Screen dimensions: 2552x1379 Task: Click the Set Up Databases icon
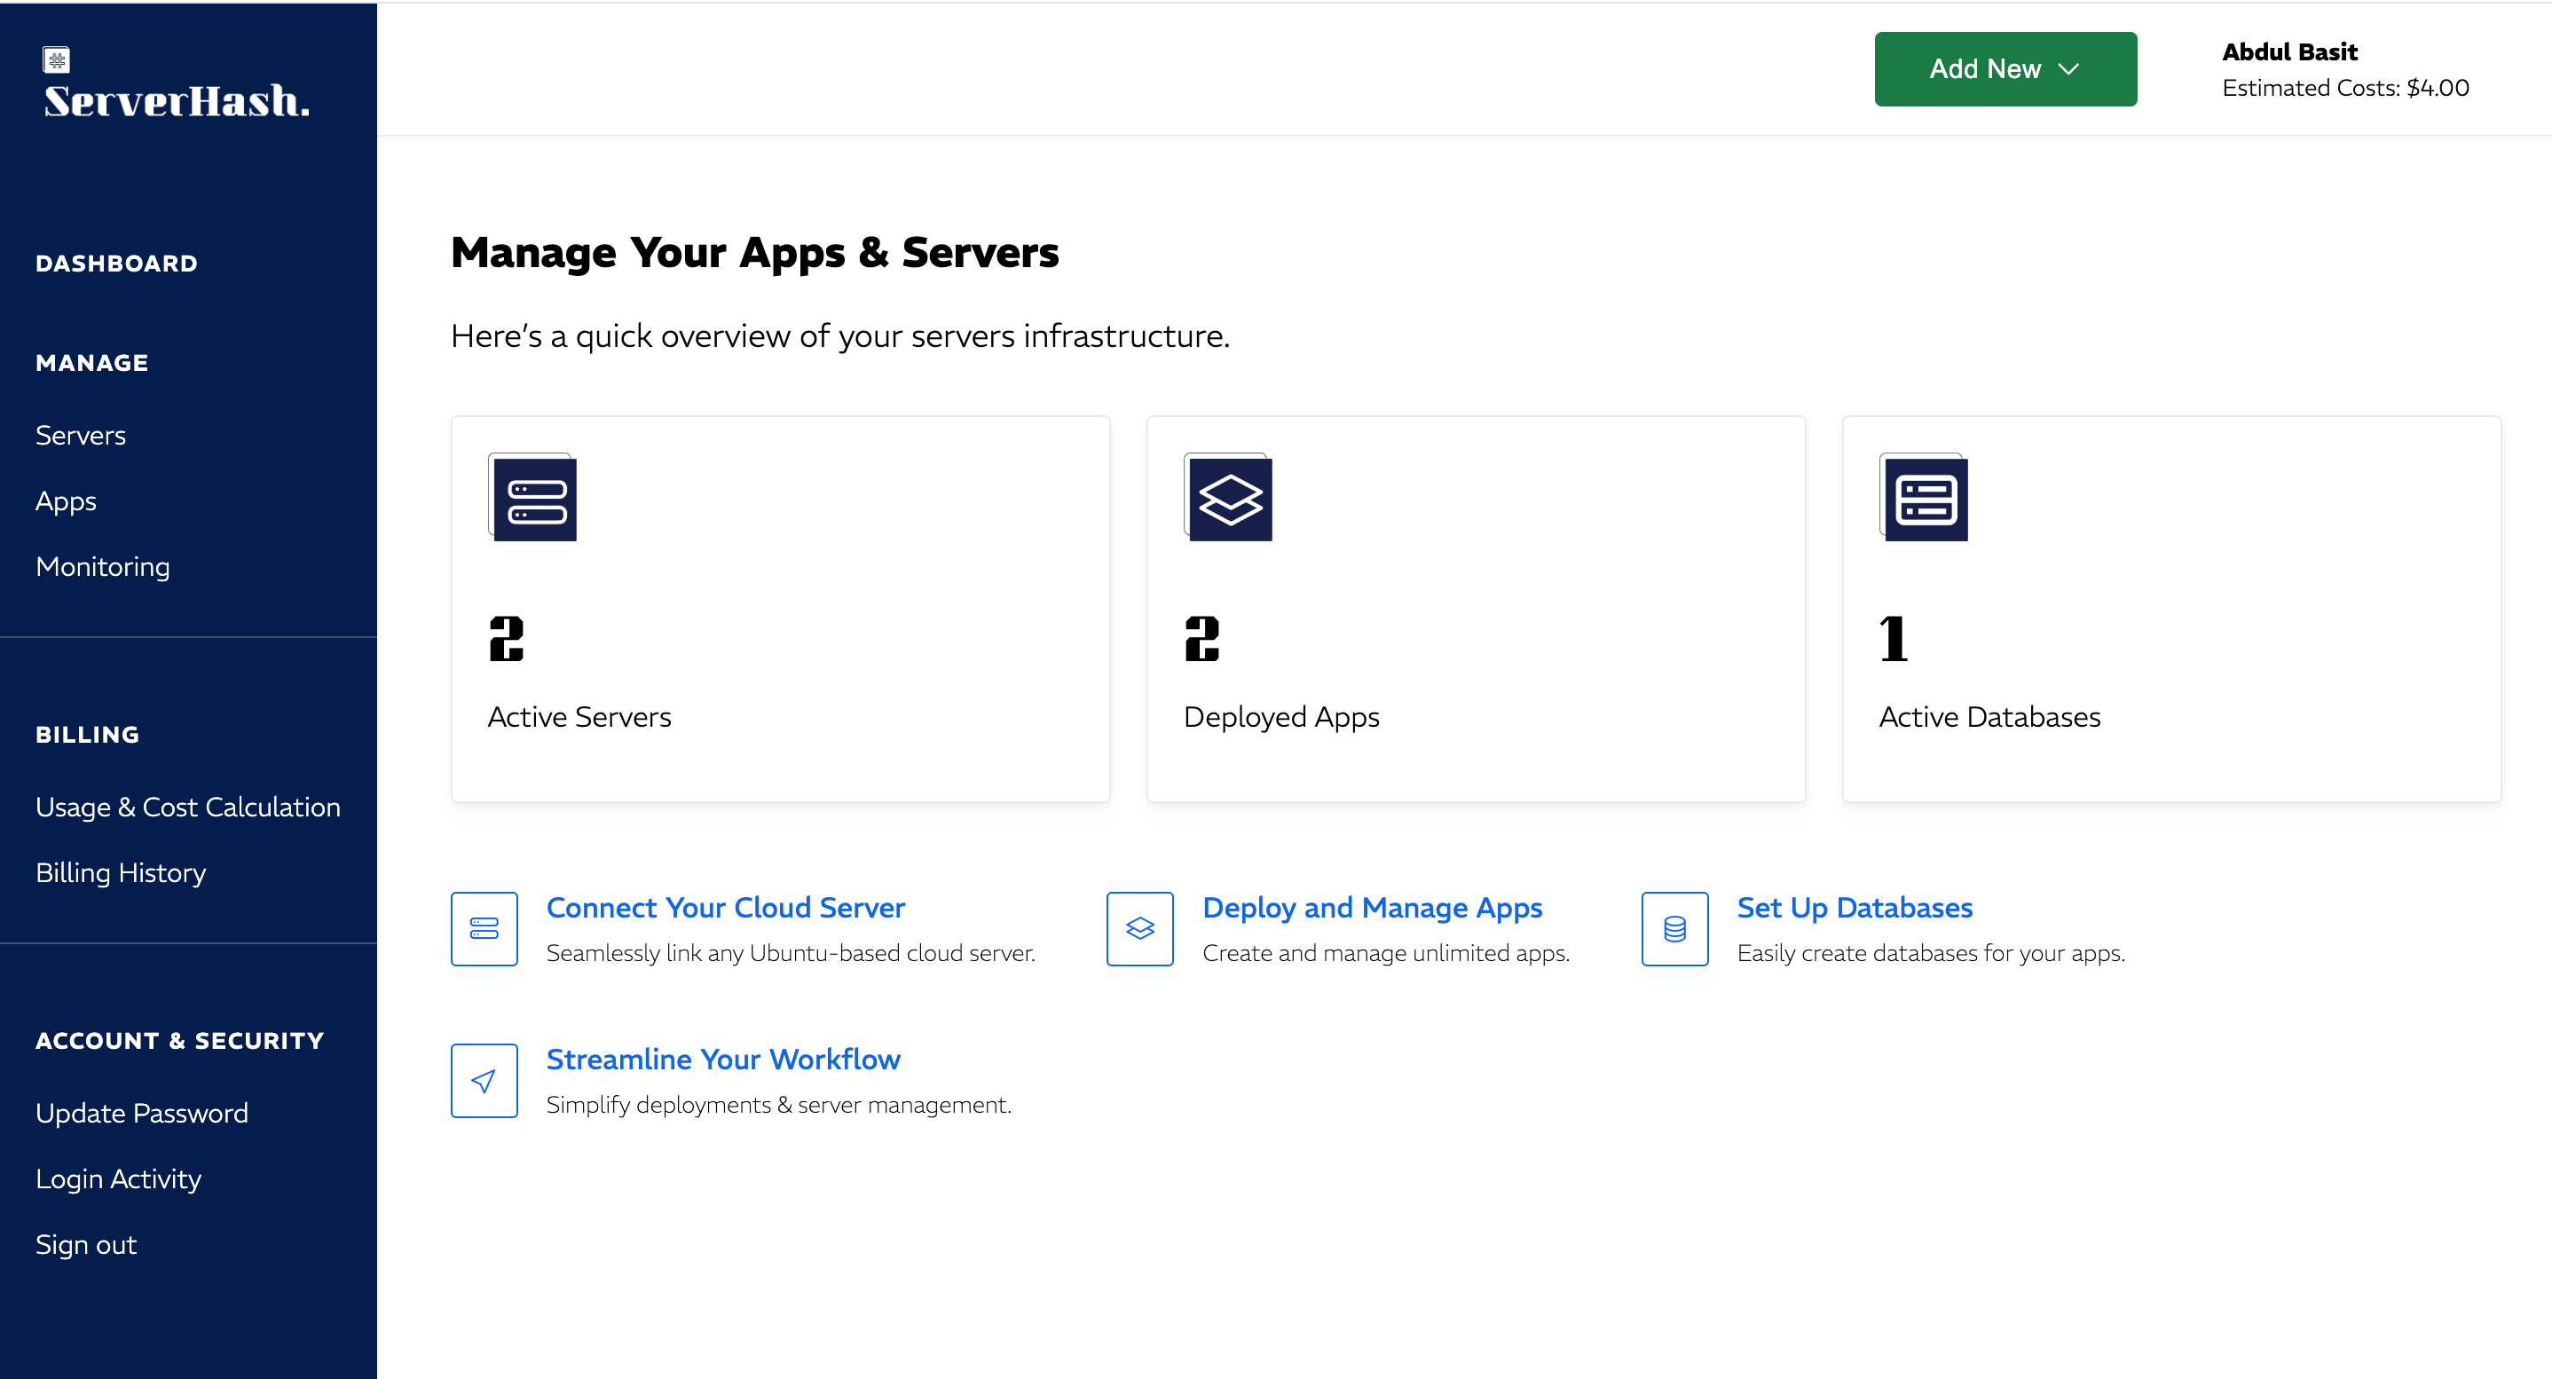point(1675,928)
